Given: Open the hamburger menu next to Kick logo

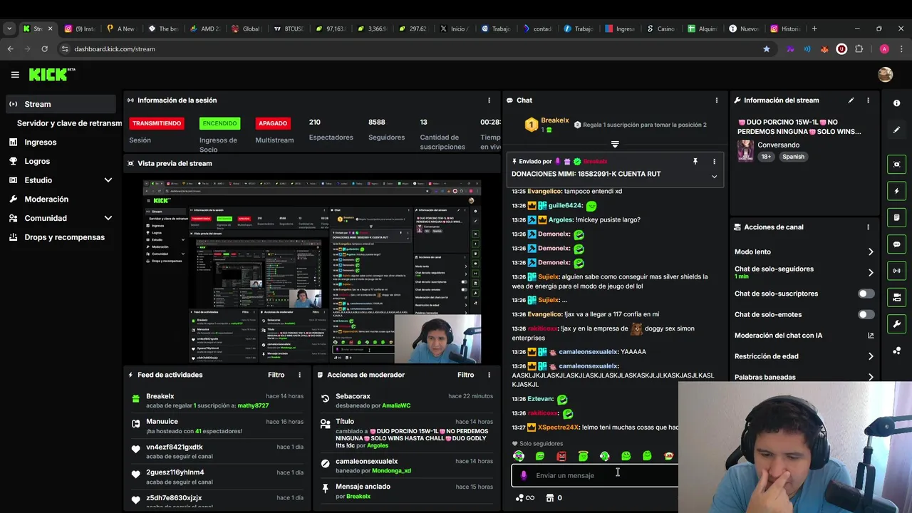Looking at the screenshot, I should pyautogui.click(x=15, y=75).
